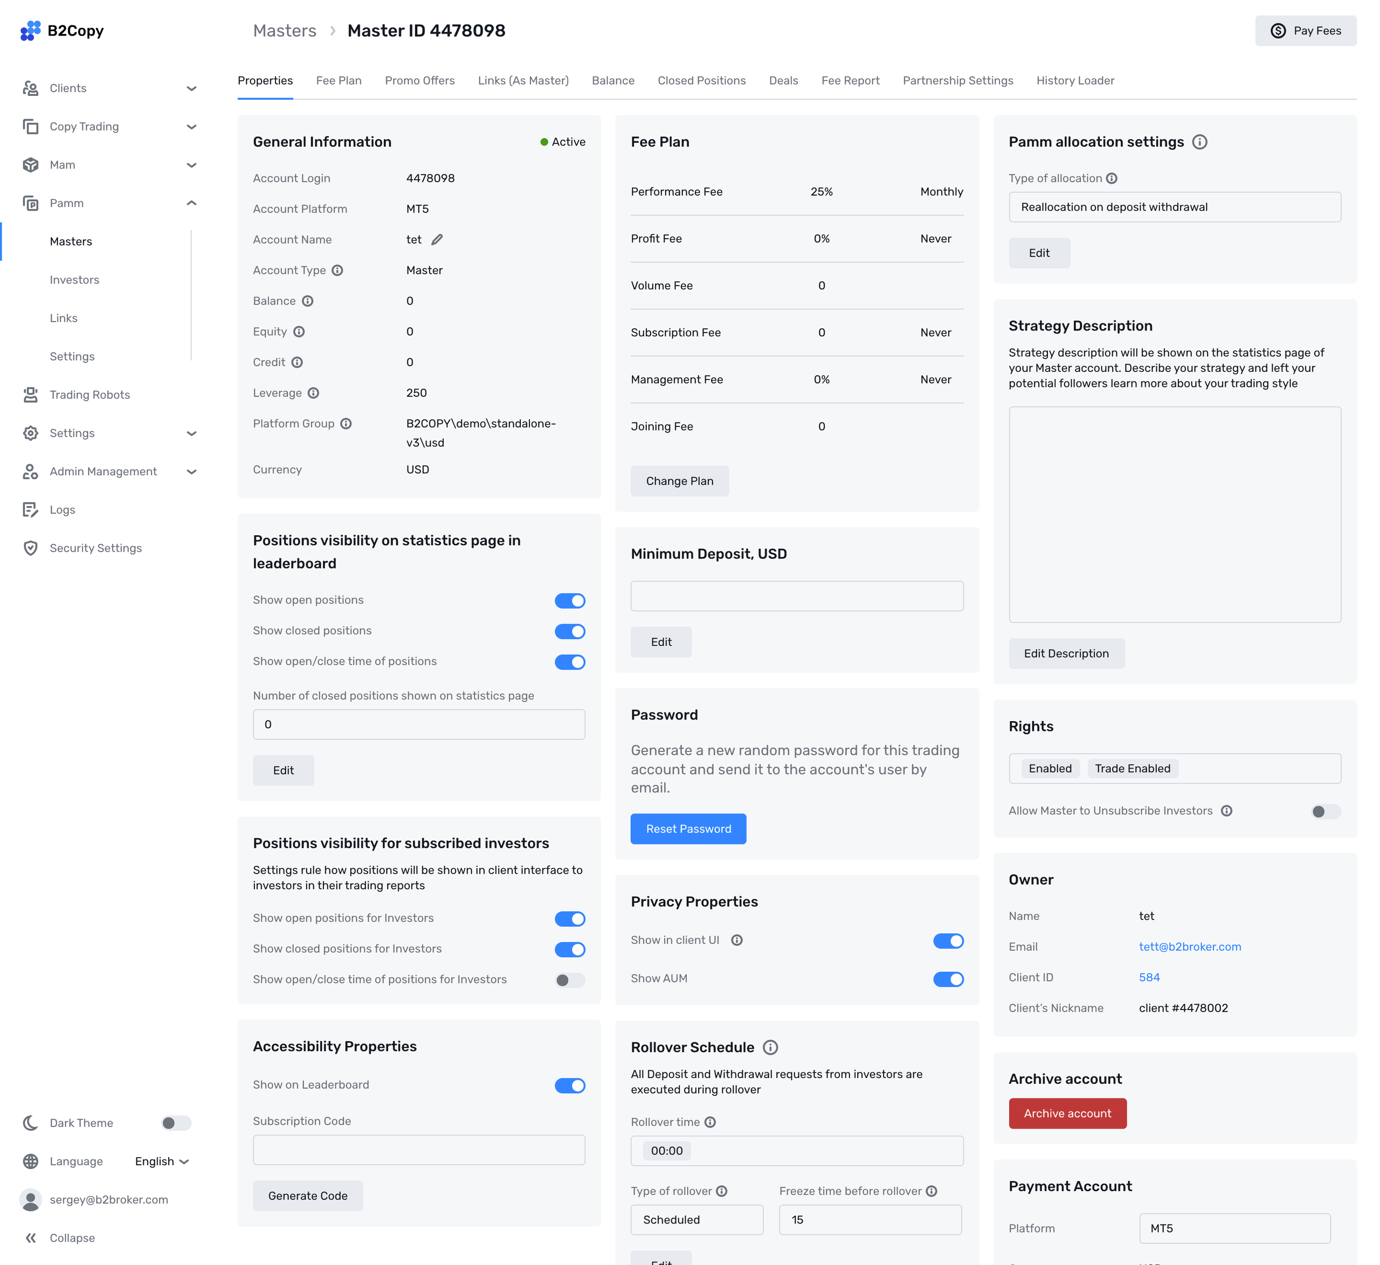Click the Clients sidebar icon
This screenshot has width=1380, height=1265.
click(x=30, y=88)
